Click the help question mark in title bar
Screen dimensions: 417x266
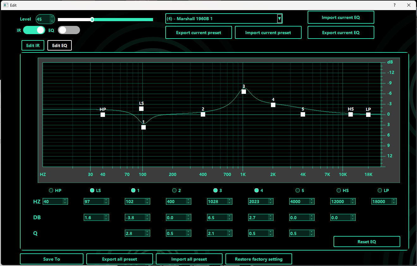click(x=395, y=5)
